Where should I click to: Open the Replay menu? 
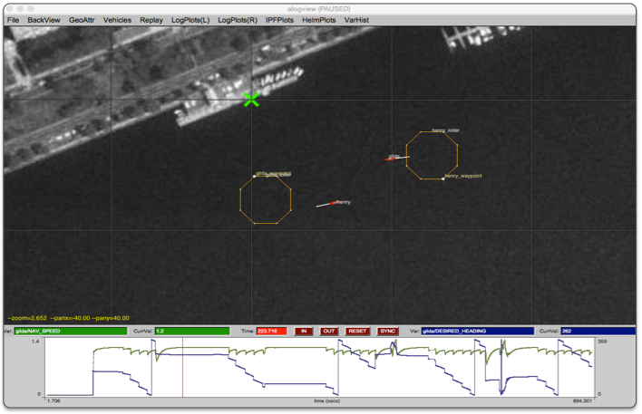[x=151, y=19]
